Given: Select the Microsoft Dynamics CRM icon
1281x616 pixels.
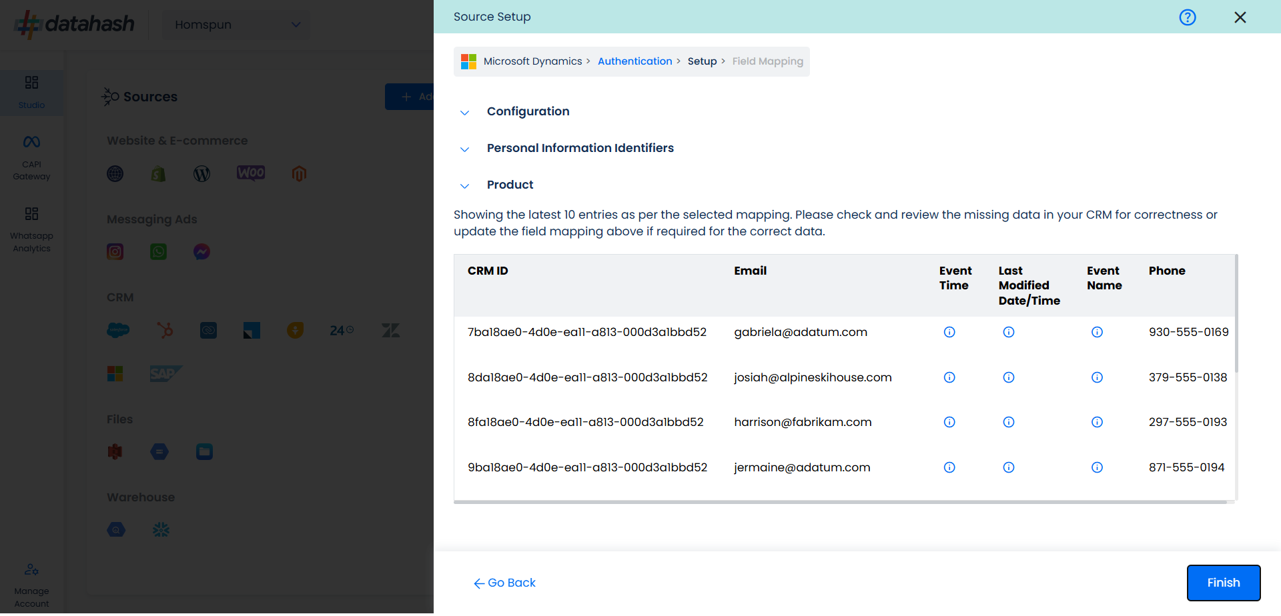Looking at the screenshot, I should [x=115, y=373].
